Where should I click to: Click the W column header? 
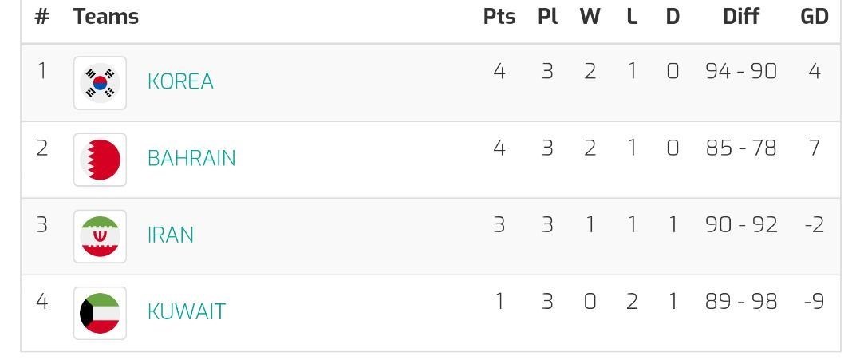point(590,17)
